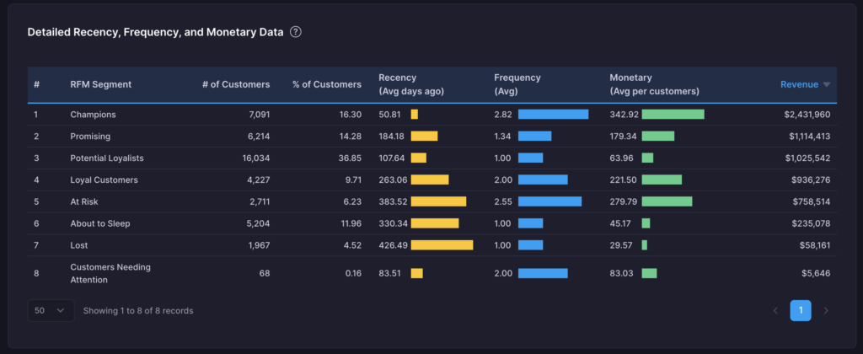Select the About to Sleep segment name
Viewport: 863px width, 354px height.
(100, 223)
